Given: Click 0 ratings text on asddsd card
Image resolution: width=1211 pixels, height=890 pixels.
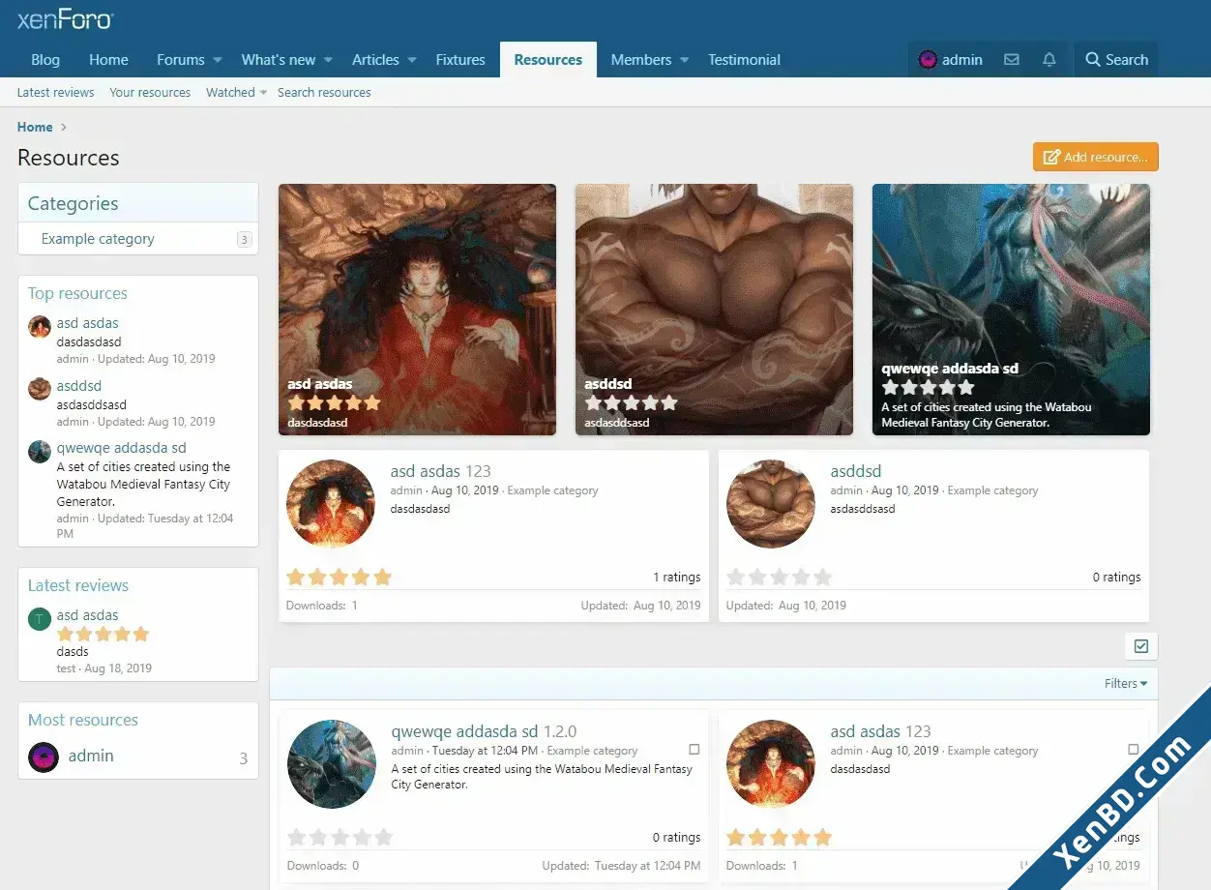Looking at the screenshot, I should (x=1117, y=578).
